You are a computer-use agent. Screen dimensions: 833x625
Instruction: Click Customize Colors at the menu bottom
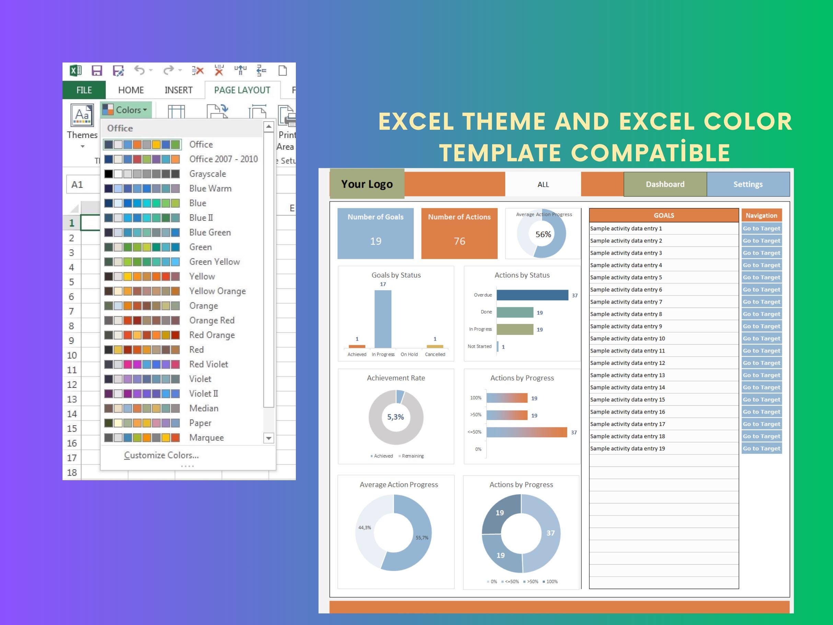click(161, 455)
